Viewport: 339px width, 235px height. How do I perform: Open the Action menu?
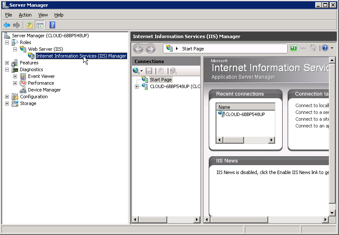[x=25, y=15]
